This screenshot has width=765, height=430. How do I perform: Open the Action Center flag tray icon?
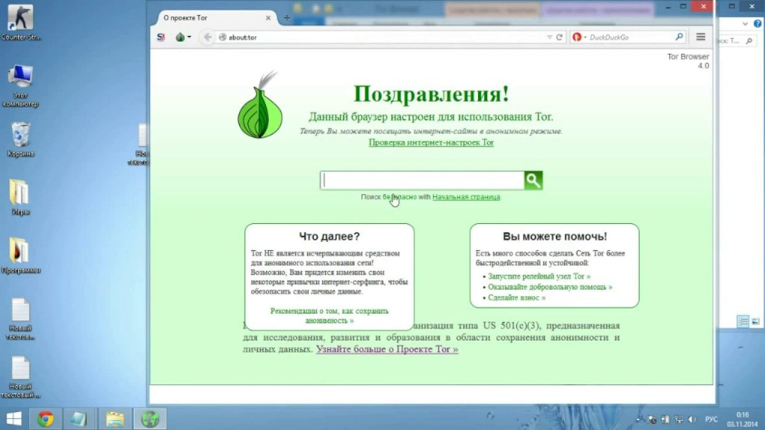[x=653, y=419]
